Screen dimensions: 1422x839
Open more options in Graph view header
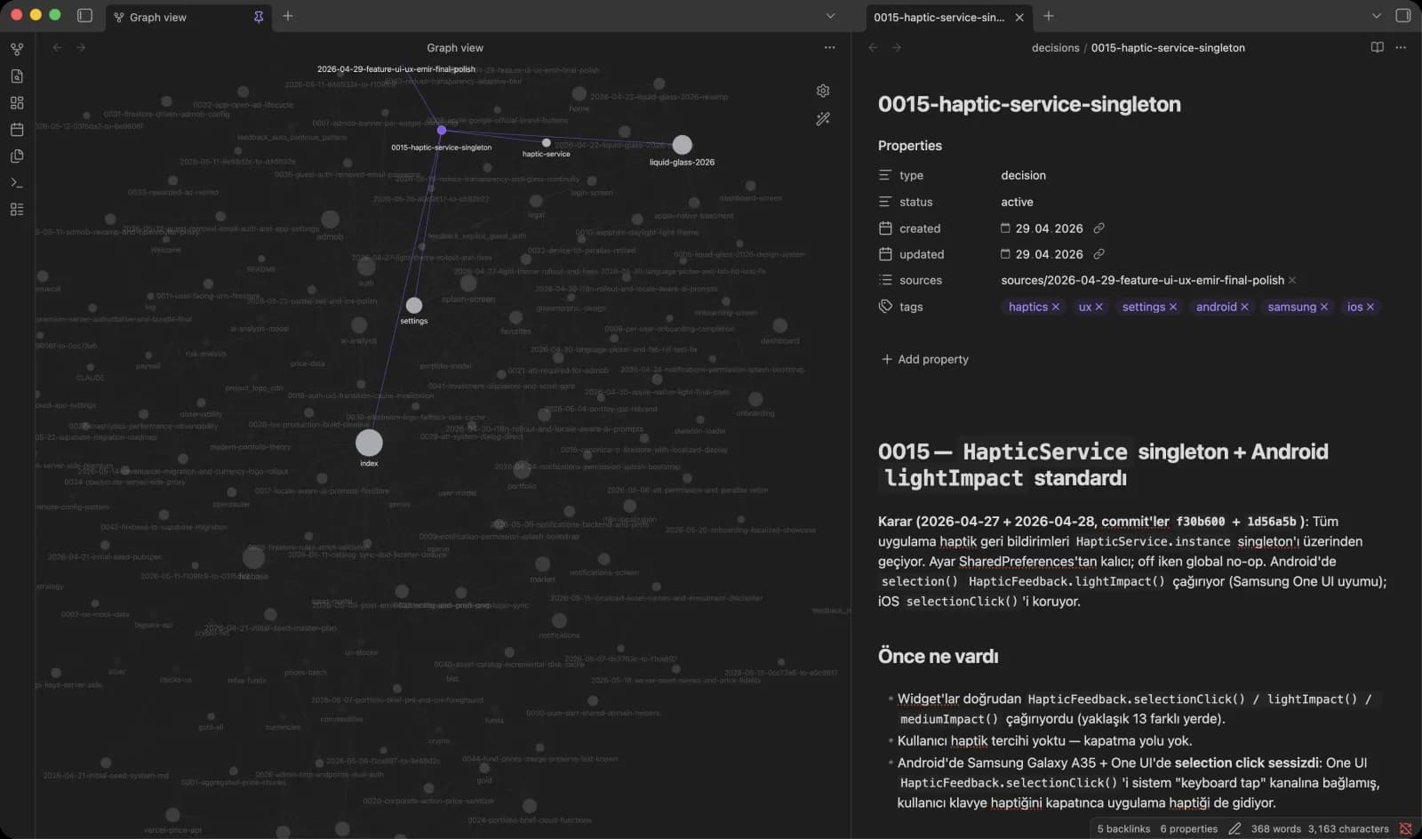click(x=829, y=47)
